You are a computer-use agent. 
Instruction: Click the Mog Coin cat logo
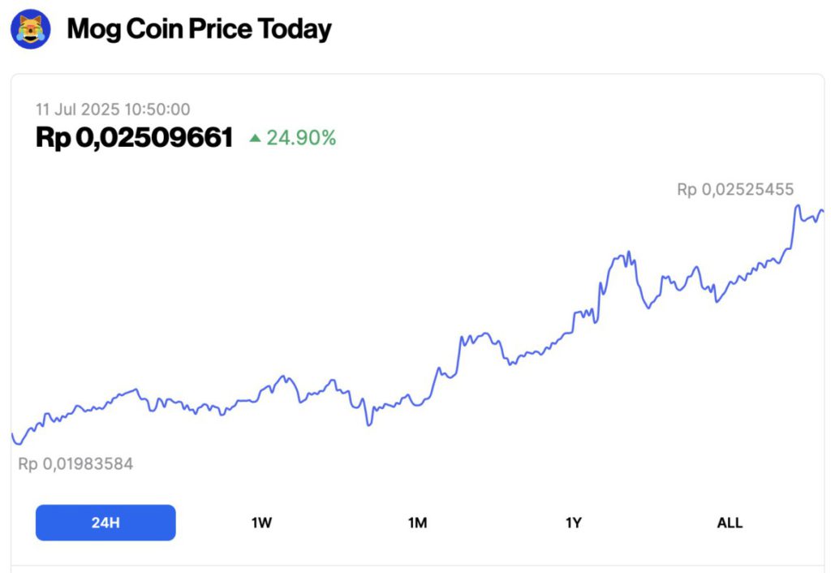click(30, 30)
